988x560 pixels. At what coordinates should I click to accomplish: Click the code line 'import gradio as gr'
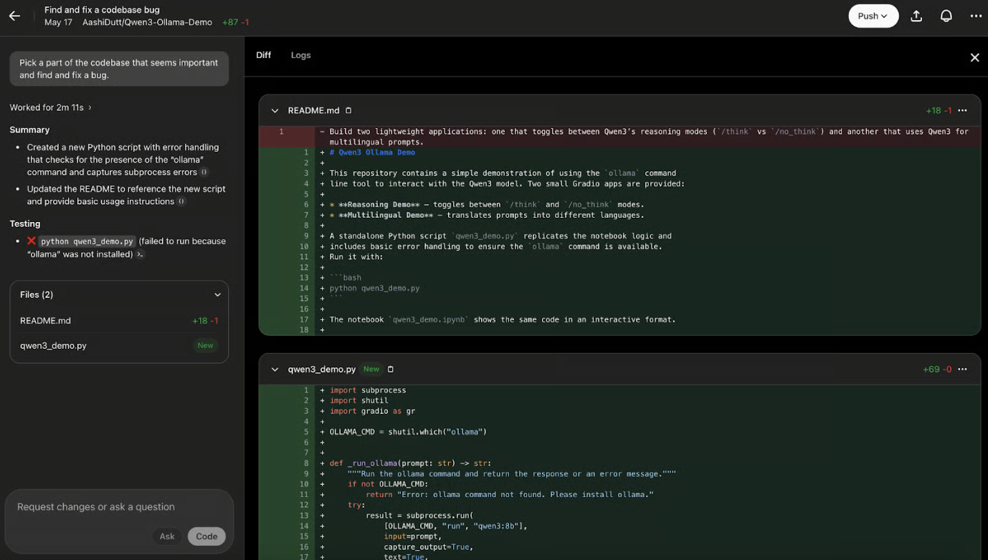372,411
